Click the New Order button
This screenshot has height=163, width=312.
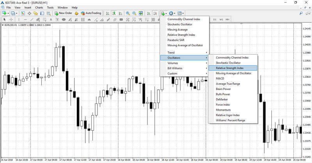[64, 13]
